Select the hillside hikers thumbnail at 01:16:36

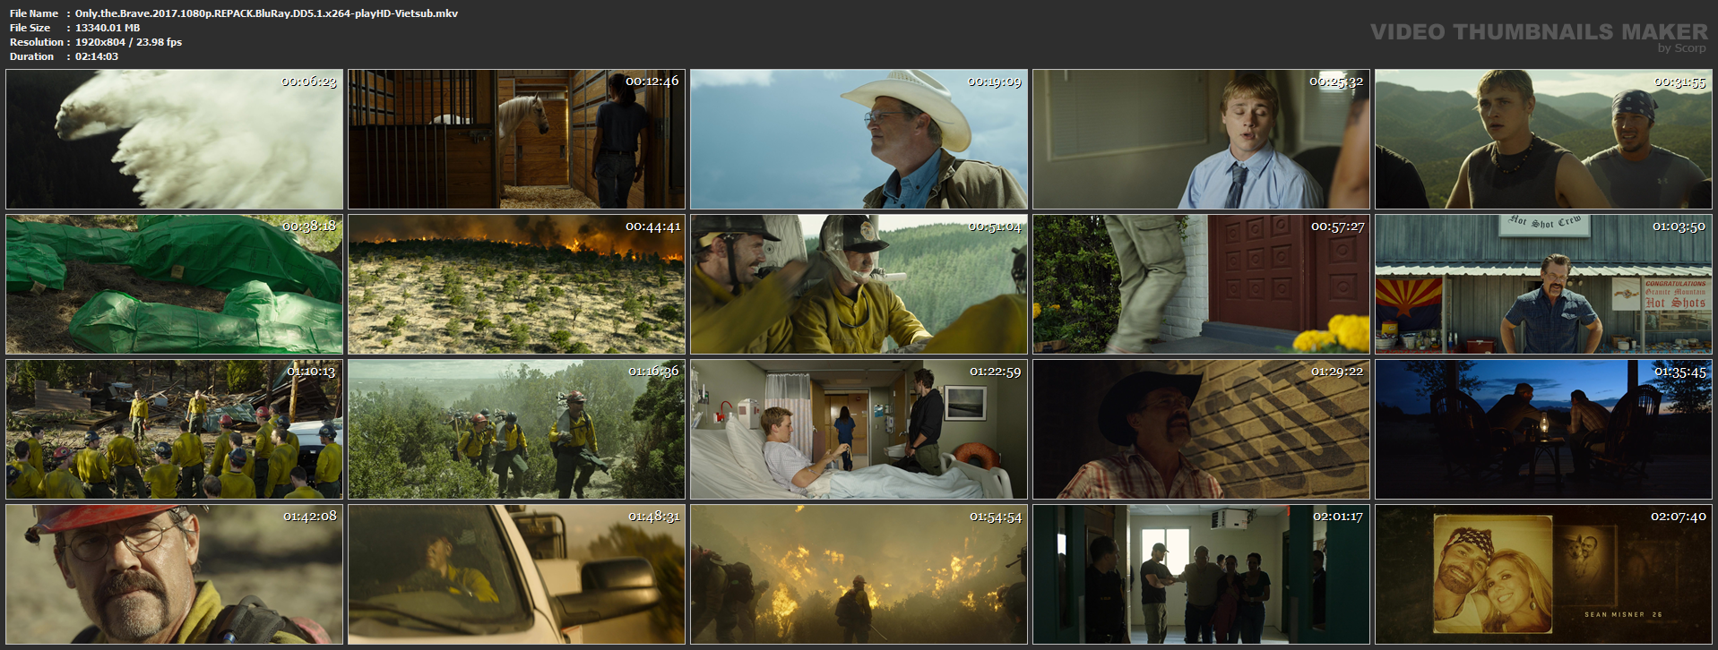pos(516,430)
